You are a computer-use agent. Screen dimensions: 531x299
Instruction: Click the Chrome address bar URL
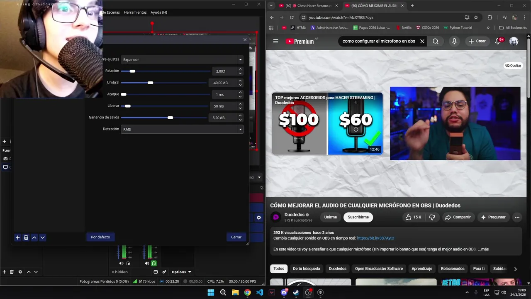341,17
